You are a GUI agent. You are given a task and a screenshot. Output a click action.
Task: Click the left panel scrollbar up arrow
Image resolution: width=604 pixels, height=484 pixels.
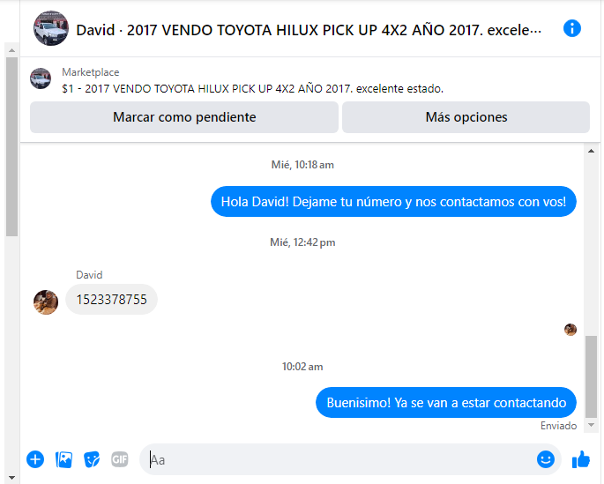(x=12, y=50)
